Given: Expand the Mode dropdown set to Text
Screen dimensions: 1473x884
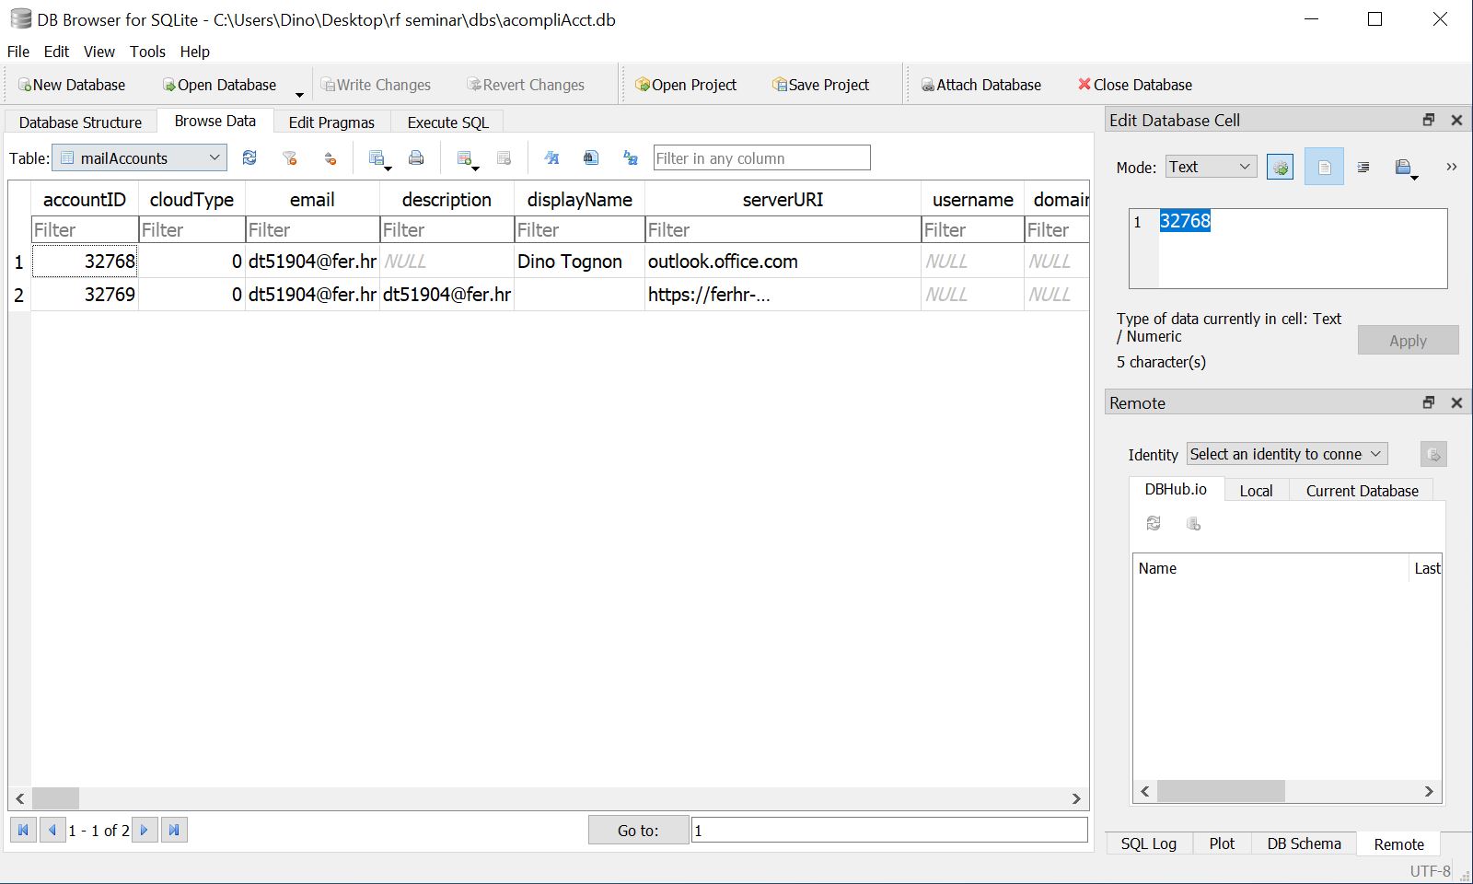Looking at the screenshot, I should tap(1211, 168).
